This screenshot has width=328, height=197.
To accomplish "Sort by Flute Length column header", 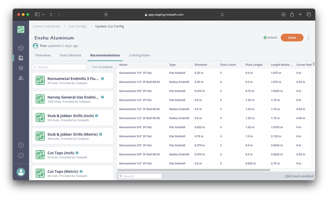I will [254, 65].
